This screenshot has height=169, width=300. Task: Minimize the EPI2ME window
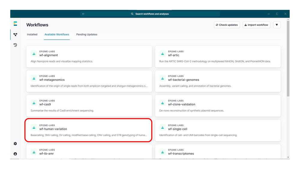[268, 14]
